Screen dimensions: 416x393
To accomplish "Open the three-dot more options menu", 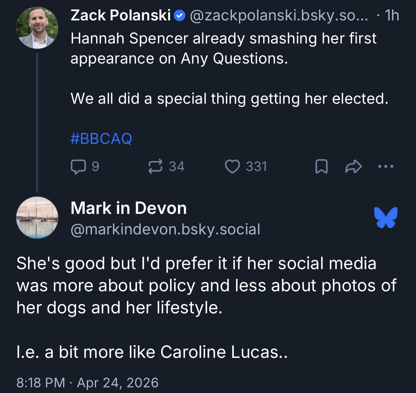I will coord(386,166).
